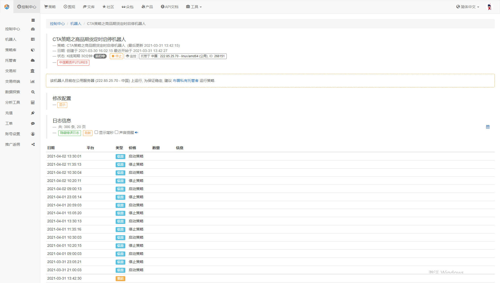
Task: Enable the 声音提醒 checkbox
Action: pyautogui.click(x=116, y=132)
